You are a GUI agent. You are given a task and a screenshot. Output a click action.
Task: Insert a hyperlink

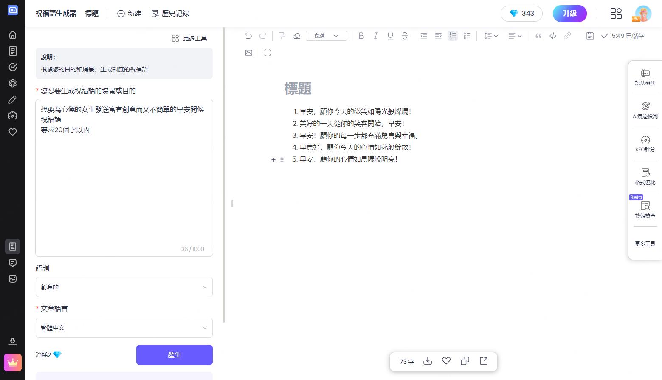567,36
